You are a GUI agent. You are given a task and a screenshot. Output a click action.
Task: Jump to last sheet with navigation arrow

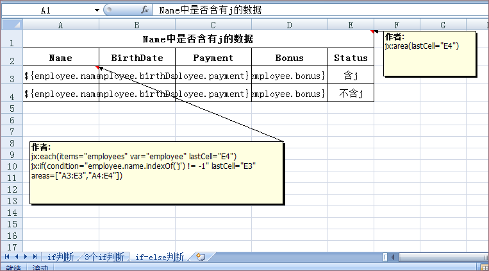[34, 257]
